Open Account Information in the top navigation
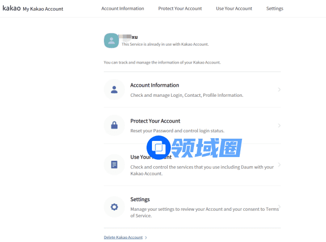The height and width of the screenshot is (242, 326). 123,9
